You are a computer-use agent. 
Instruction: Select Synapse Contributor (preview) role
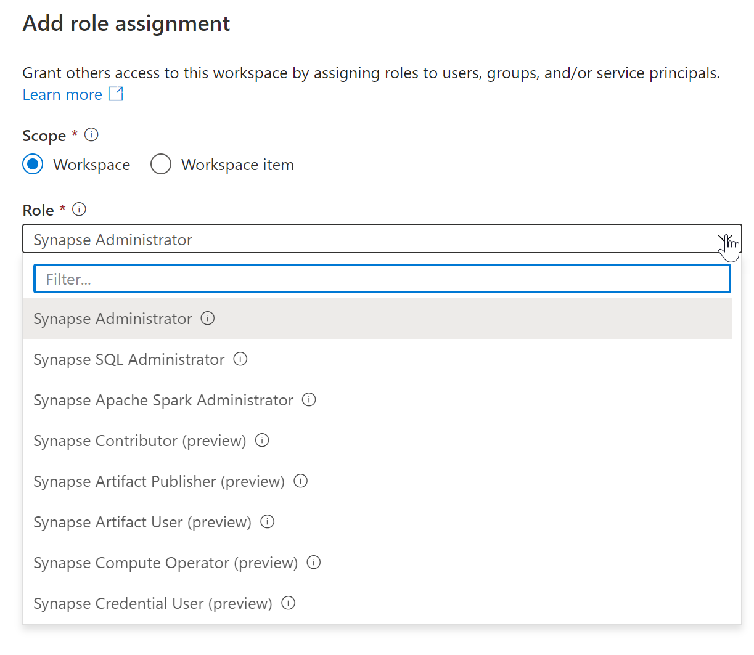[x=139, y=441]
